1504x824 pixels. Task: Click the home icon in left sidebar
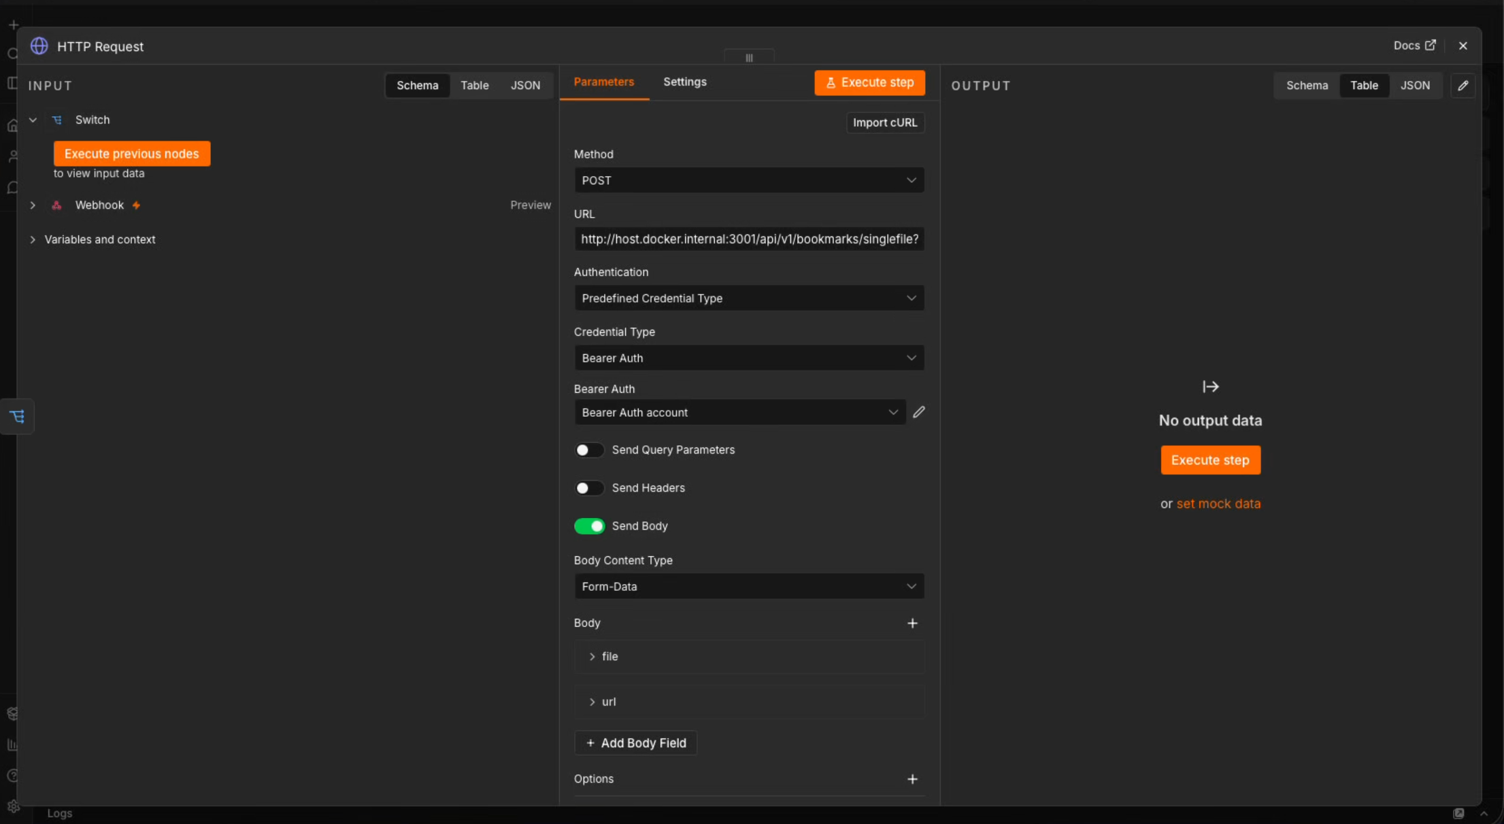12,126
